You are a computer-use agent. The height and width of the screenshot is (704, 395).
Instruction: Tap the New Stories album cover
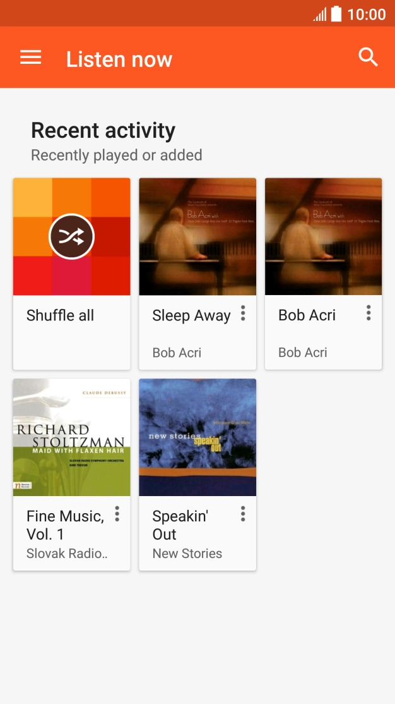[x=197, y=437]
